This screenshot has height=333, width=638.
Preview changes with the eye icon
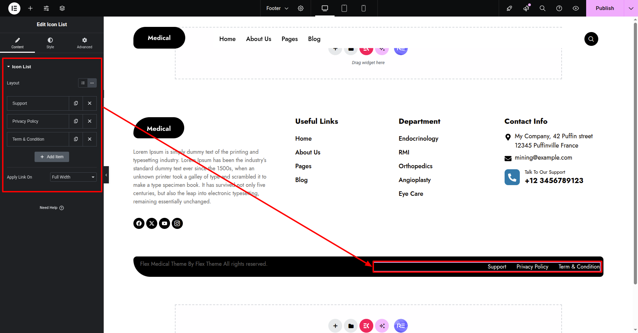coord(576,8)
